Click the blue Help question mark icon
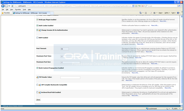Viewport: 184px width, 111px height. point(178,13)
